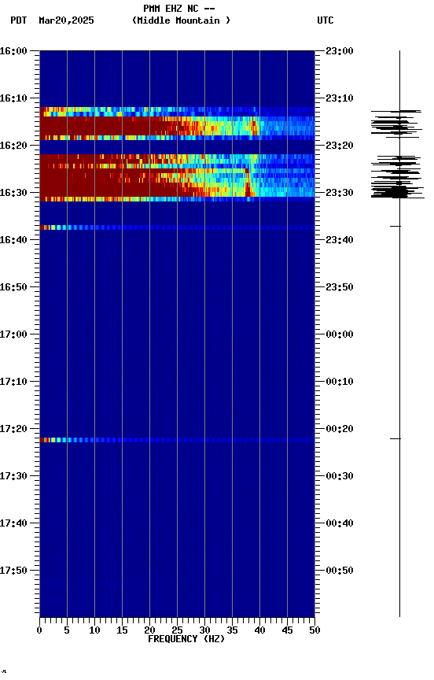Click the 23:40 UTC time label
Viewport: 434px width, 680px height.
coord(340,240)
